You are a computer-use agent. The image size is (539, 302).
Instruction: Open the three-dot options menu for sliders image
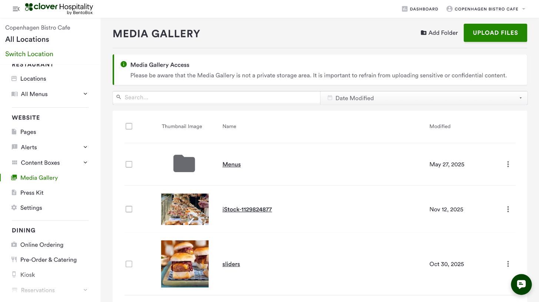click(x=508, y=264)
